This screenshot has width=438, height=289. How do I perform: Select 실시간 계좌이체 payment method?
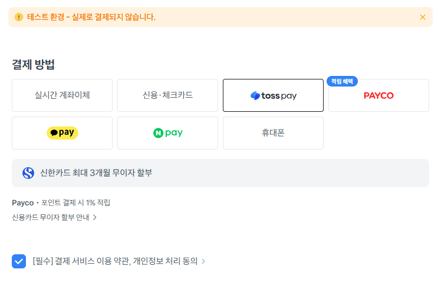click(62, 95)
